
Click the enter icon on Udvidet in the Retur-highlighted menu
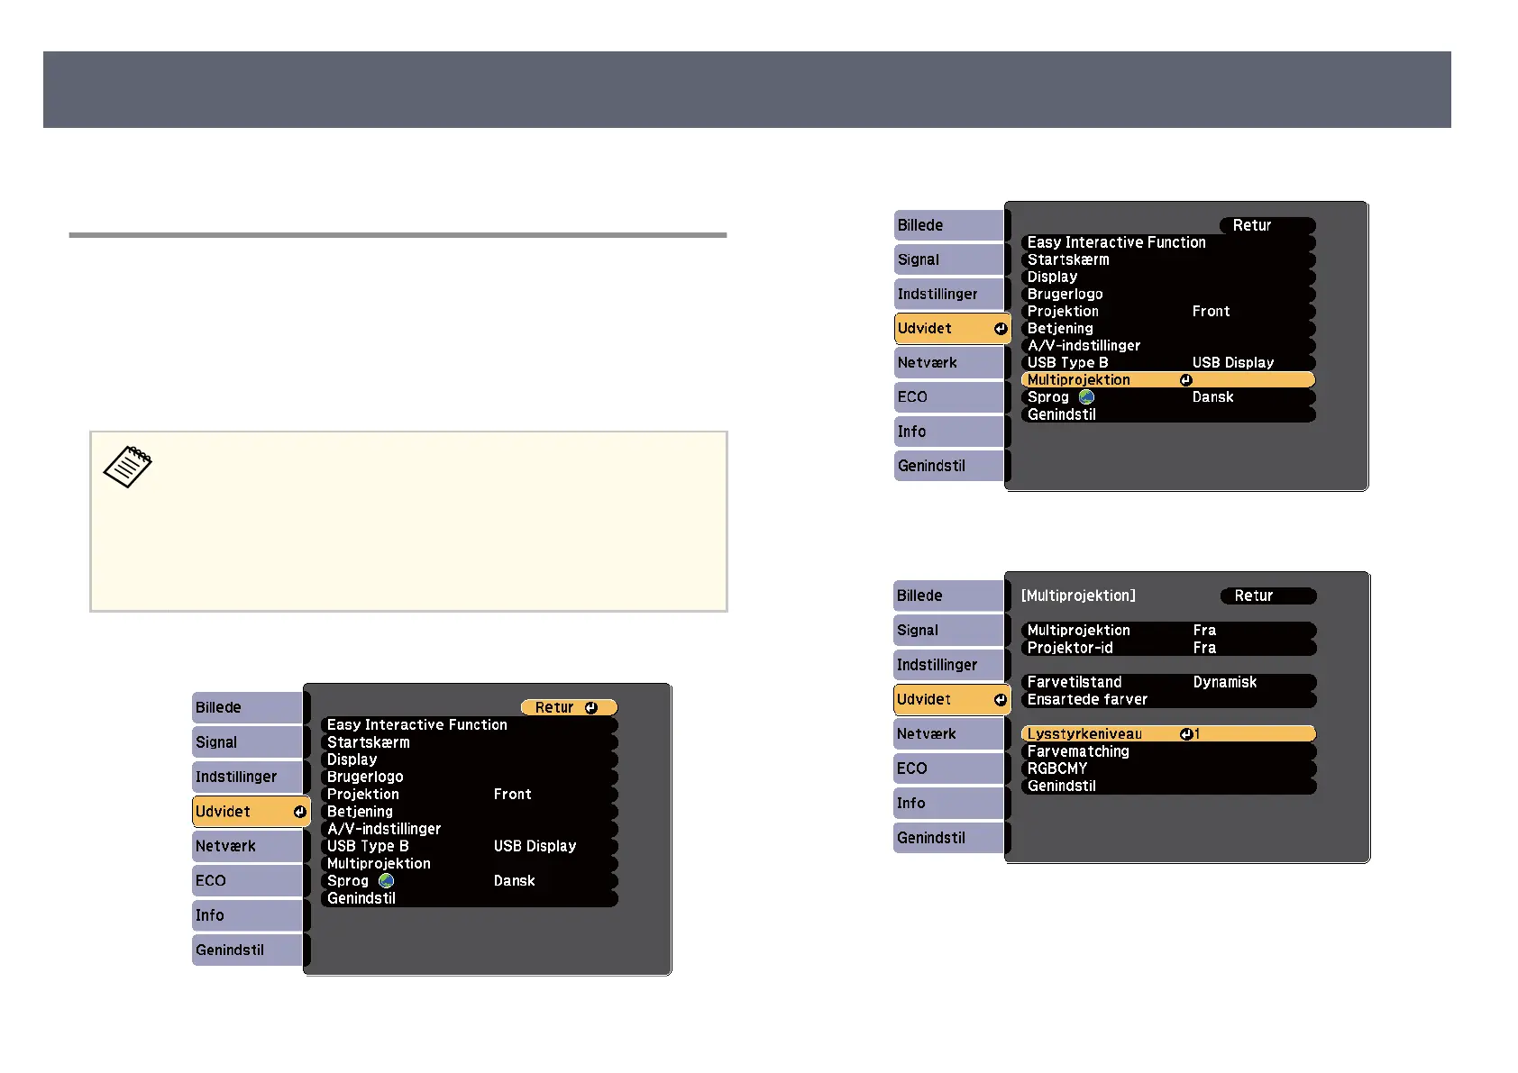tap(299, 812)
